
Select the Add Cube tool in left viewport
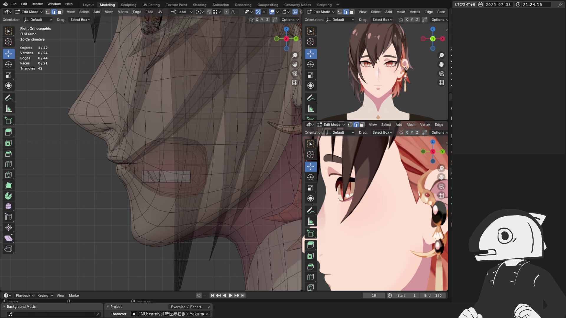(x=9, y=120)
